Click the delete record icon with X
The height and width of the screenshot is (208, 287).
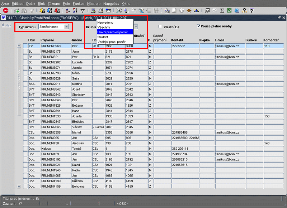click(31, 11)
